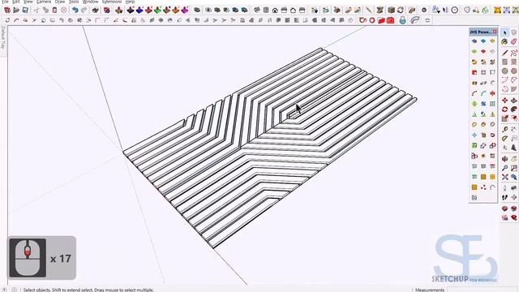The image size is (519, 292).
Task: Pick the 3D Text tool
Action: 513,148
